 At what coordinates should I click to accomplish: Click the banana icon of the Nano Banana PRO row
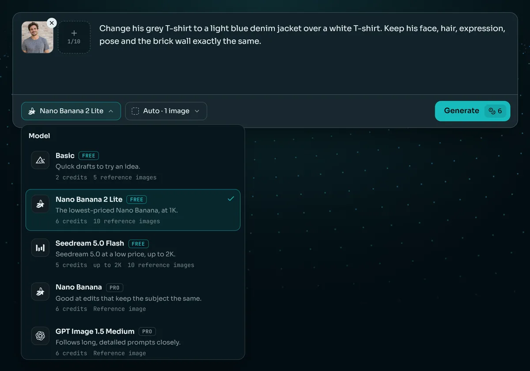point(40,291)
